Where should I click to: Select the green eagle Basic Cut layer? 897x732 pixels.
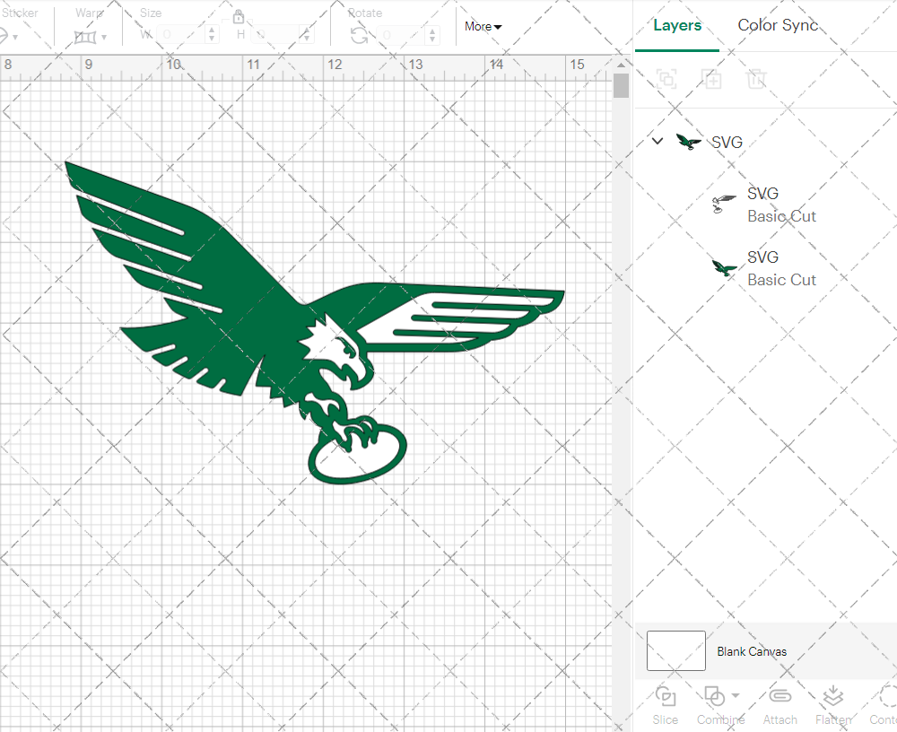780,268
